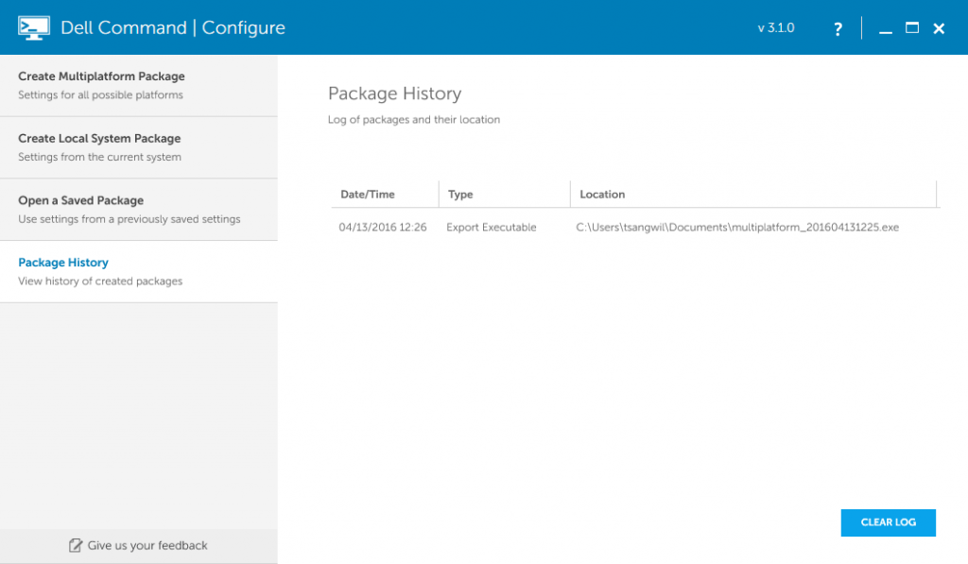Click the Export Executable type cell
Image resolution: width=968 pixels, height=564 pixels.
491,228
